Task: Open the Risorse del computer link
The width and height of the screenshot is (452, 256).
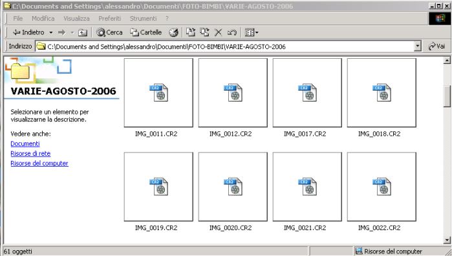Action: (x=39, y=163)
